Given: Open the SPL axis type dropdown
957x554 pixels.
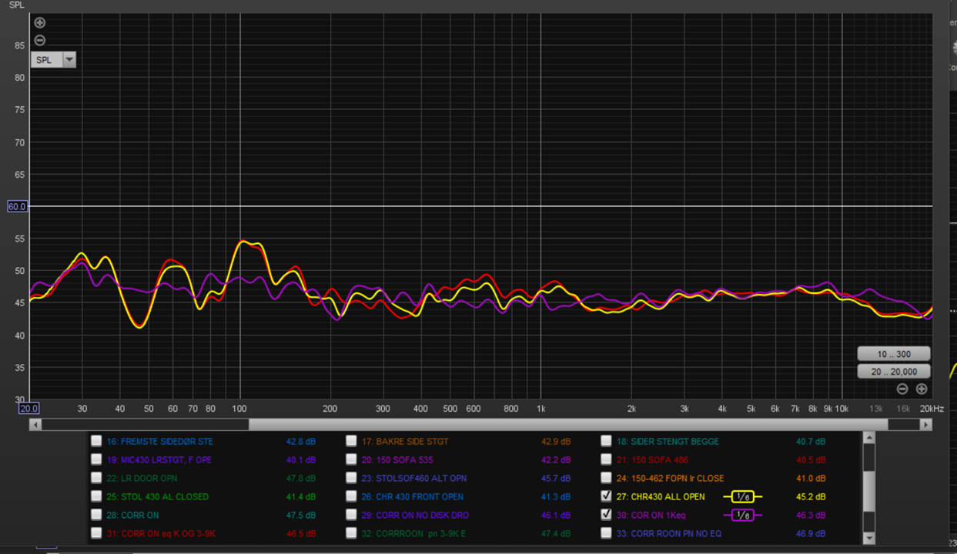Looking at the screenshot, I should point(53,59).
